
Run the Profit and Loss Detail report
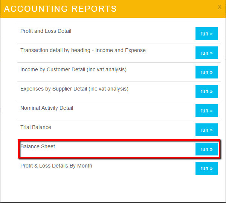click(x=206, y=34)
